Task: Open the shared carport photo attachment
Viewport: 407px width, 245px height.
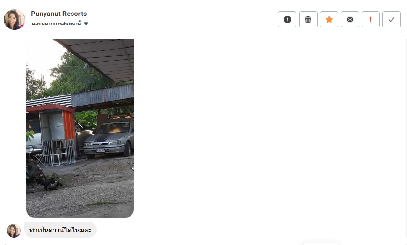Action: 80,128
